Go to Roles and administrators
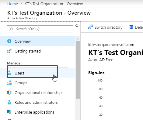 tap(37, 102)
